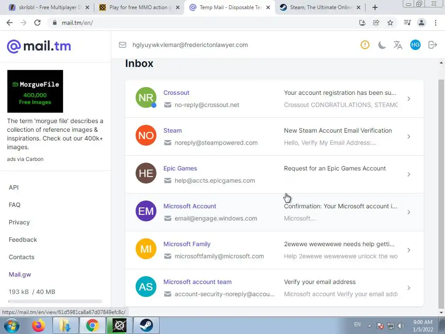Image resolution: width=445 pixels, height=334 pixels.
Task: Click envelope icon next to no-reply@crossout.net
Action: coord(168,105)
